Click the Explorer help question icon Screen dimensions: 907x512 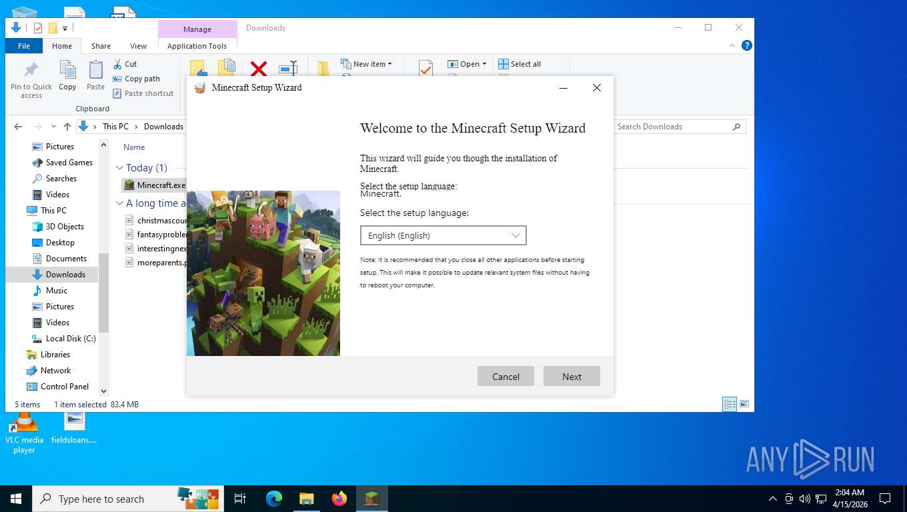point(747,45)
